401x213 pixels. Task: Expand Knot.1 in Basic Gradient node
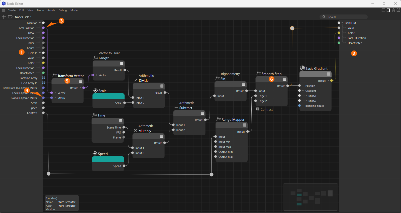[306, 95]
